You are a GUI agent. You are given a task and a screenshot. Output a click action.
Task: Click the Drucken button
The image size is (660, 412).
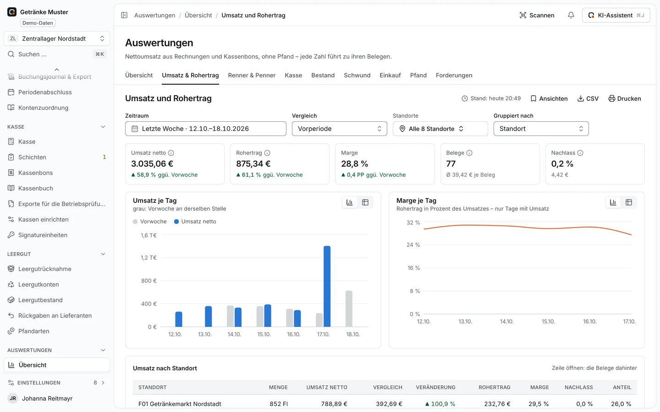click(x=625, y=98)
